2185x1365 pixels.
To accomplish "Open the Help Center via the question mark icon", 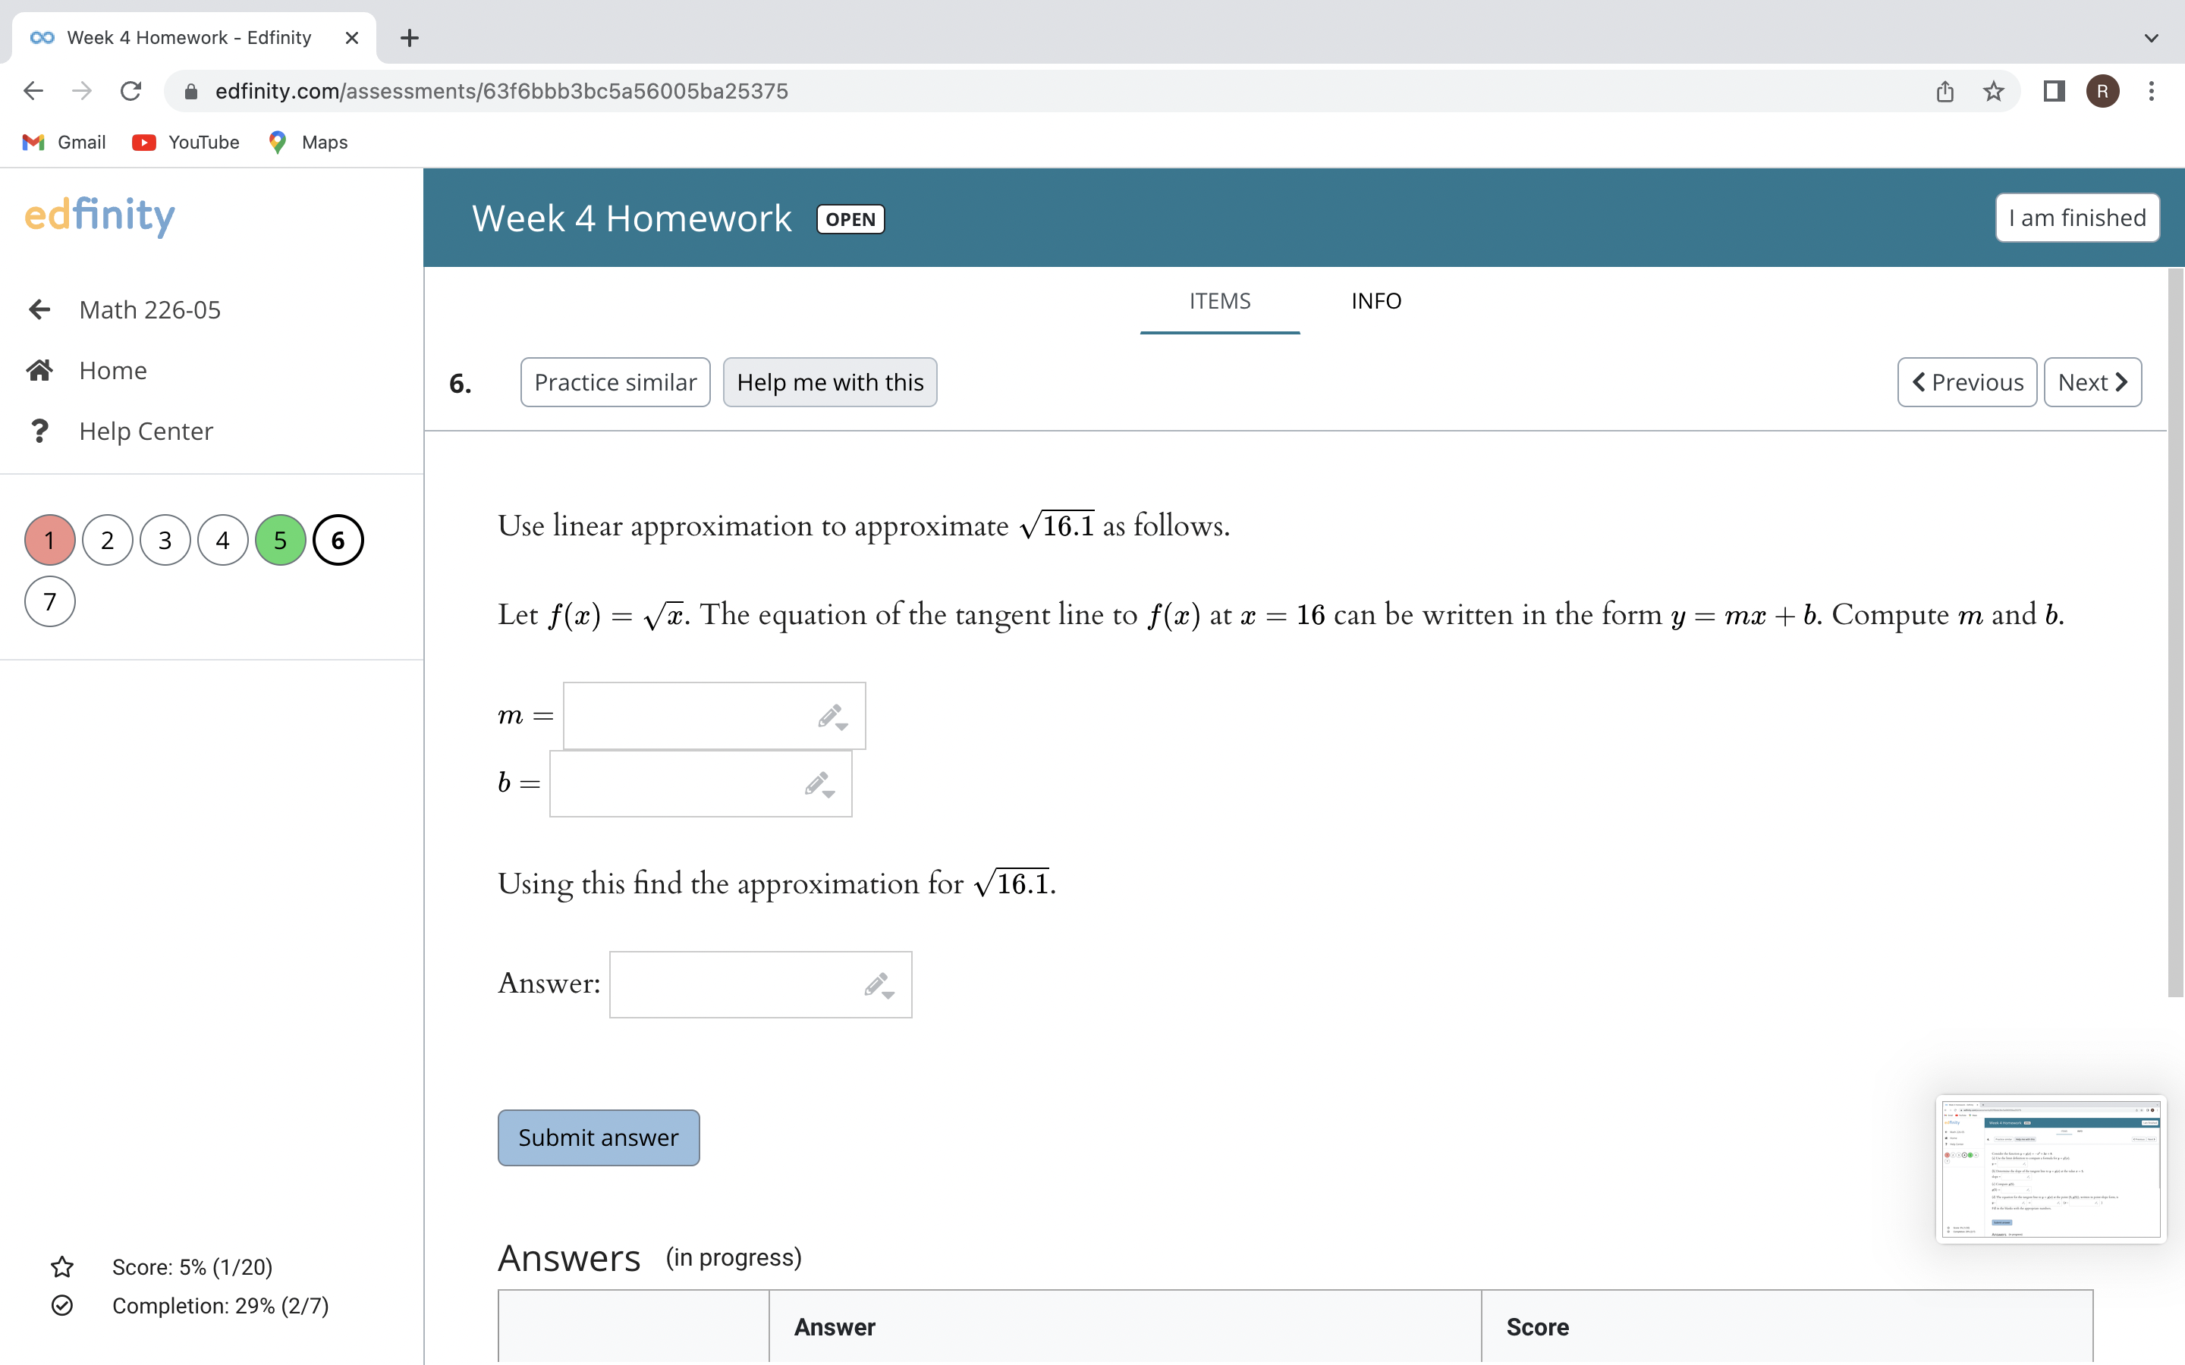I will 39,431.
